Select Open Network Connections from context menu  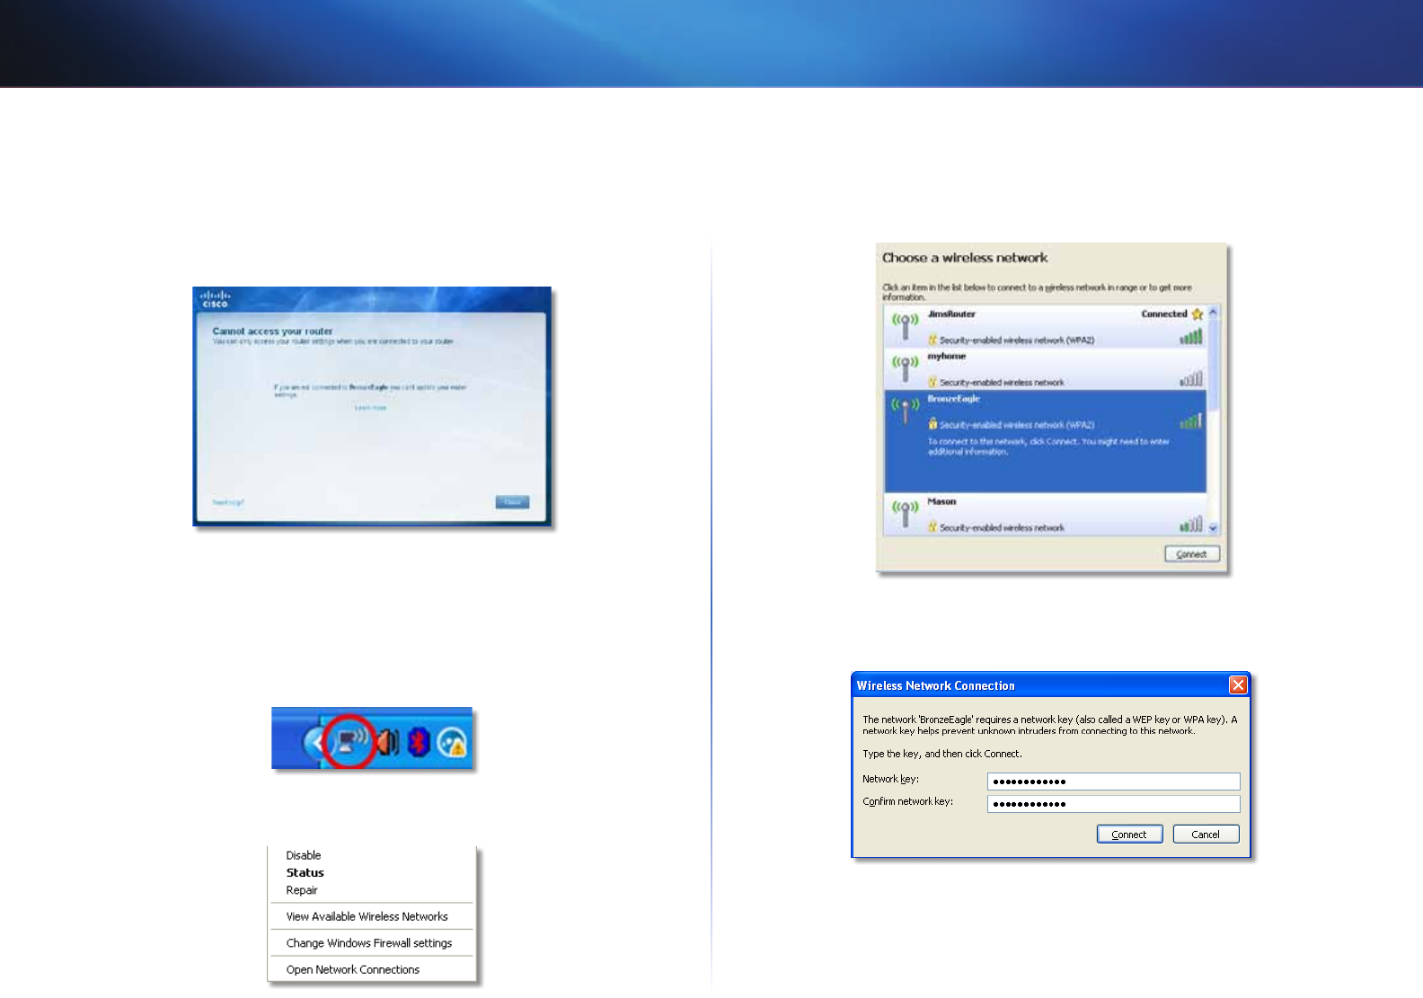pos(352,969)
